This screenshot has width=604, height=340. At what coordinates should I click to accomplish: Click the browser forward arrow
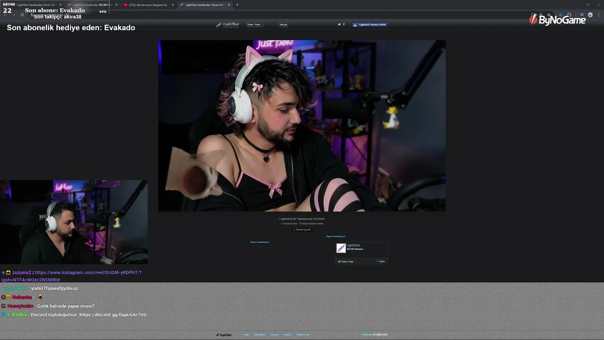click(x=13, y=15)
